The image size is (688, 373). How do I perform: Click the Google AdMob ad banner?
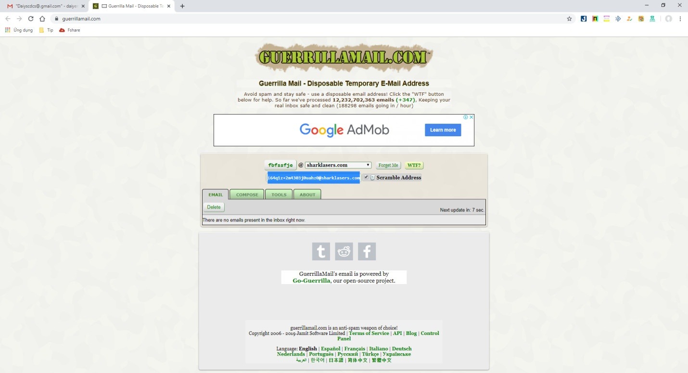point(344,130)
